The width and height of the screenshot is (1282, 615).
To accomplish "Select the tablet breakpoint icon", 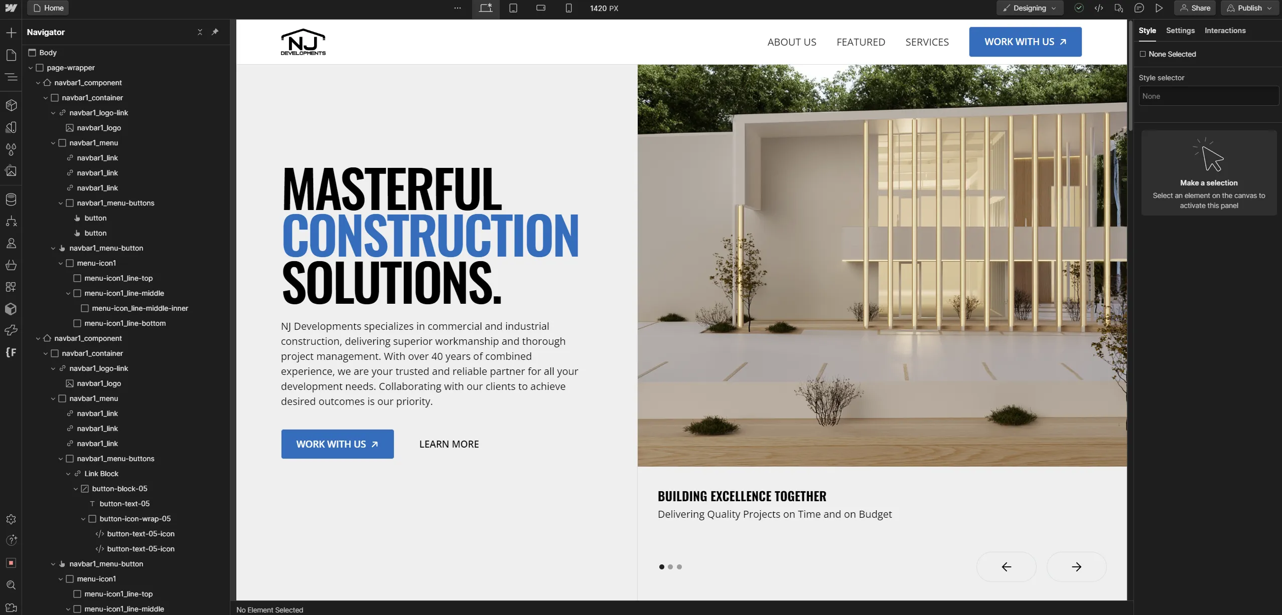I will click(513, 8).
